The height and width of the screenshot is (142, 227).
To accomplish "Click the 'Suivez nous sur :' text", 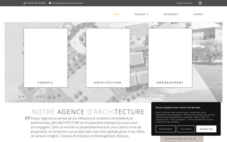I will pyautogui.click(x=185, y=3).
